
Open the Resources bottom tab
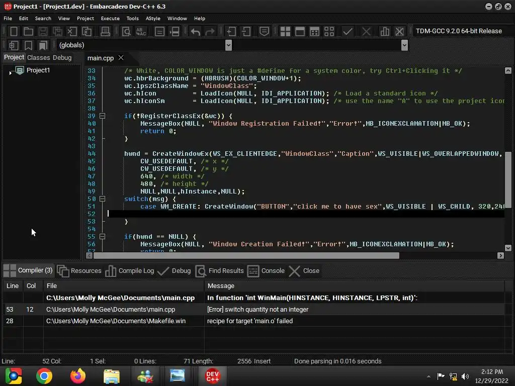point(79,271)
